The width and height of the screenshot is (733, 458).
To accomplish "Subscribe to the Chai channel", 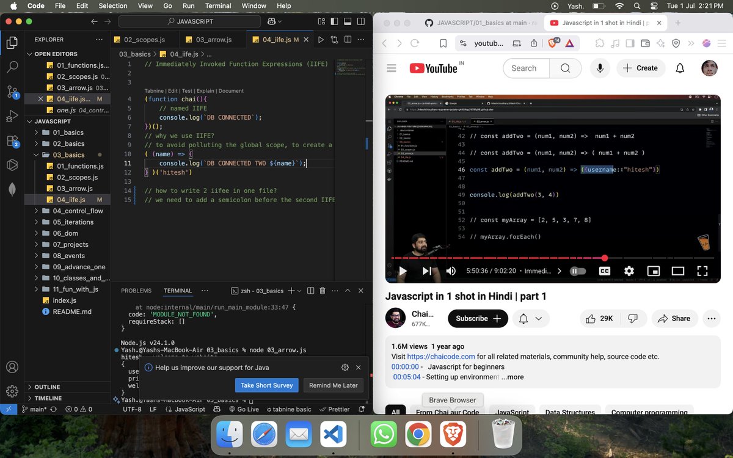I will pyautogui.click(x=478, y=318).
